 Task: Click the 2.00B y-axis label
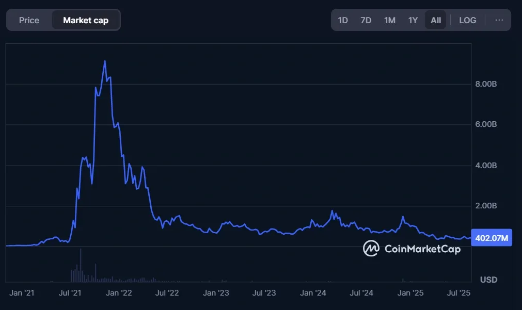[486, 206]
